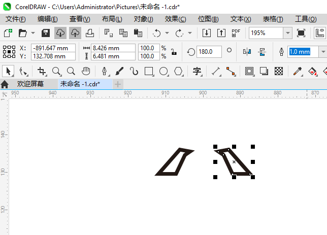
Task: Mirror the object horizontally
Action: [247, 52]
